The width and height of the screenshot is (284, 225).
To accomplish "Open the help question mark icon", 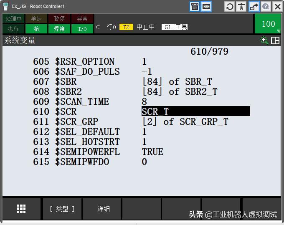I will click(x=266, y=7).
